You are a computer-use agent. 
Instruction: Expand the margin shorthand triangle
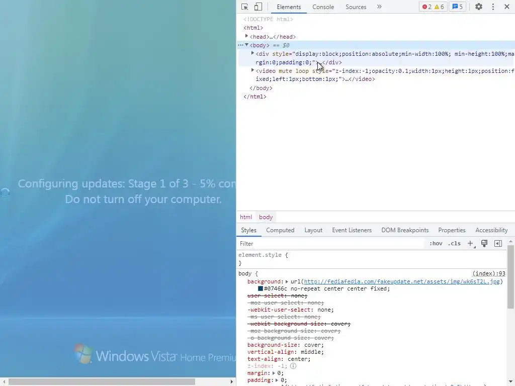274,373
